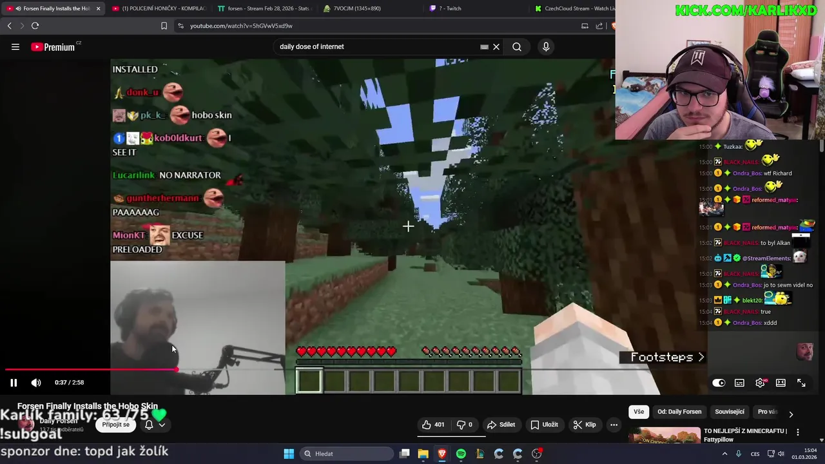The height and width of the screenshot is (464, 825).
Task: Go to YouTube Premium home logo
Action: pos(53,47)
